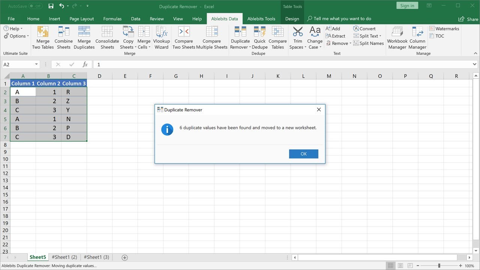Open the Combine Sheets tool
The height and width of the screenshot is (270, 480).
(x=64, y=37)
